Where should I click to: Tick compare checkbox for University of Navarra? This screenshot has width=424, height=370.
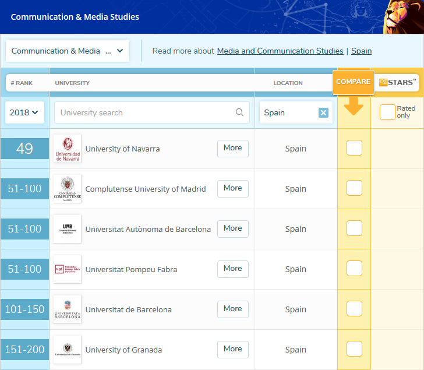pyautogui.click(x=354, y=147)
